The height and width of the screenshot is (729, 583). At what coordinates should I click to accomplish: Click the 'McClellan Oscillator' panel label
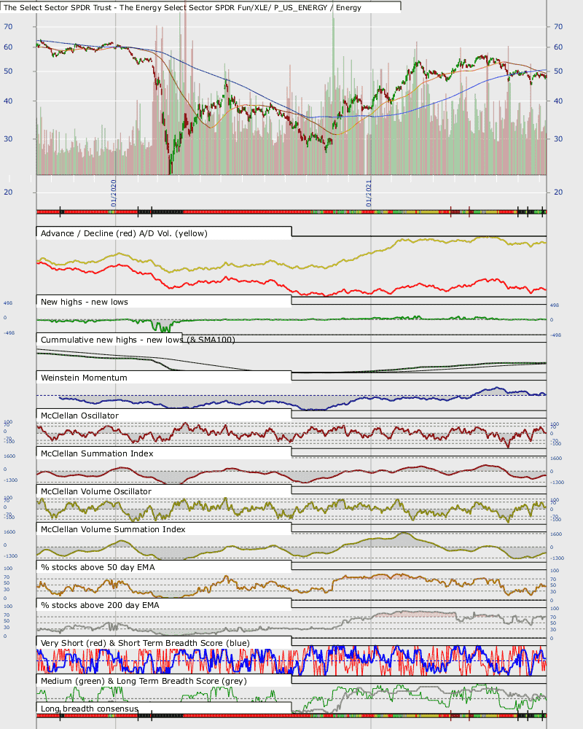[79, 416]
